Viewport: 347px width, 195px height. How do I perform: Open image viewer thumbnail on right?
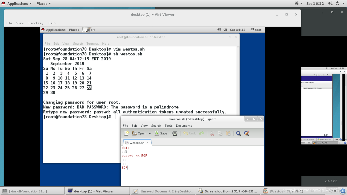coord(324,106)
